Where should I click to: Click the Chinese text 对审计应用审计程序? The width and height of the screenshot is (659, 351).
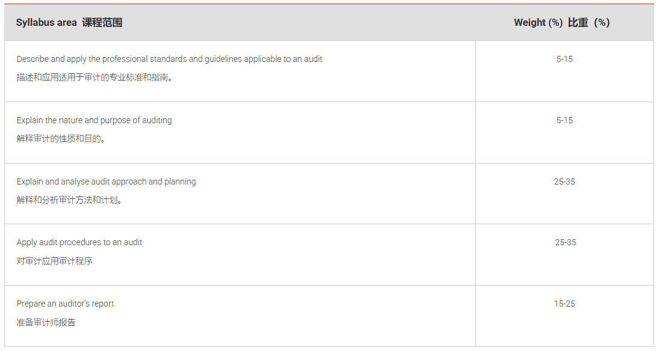point(54,261)
